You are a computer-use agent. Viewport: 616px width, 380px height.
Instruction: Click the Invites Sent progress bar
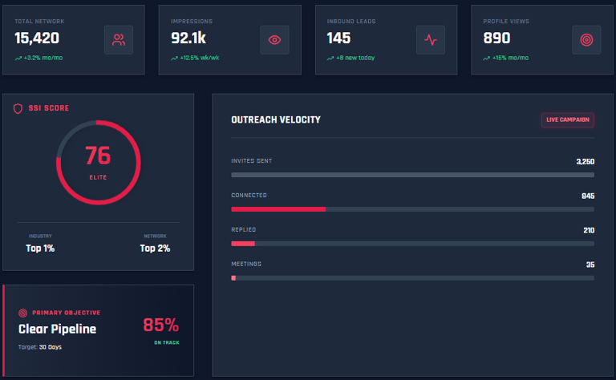412,175
